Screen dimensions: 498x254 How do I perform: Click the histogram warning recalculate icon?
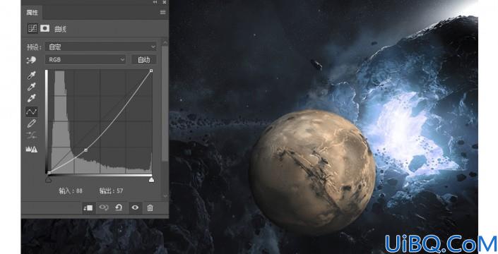[x=32, y=149]
